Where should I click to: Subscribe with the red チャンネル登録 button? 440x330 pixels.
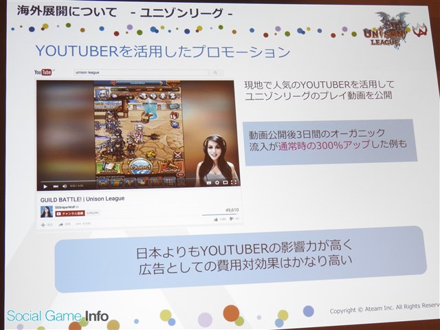[x=70, y=213]
